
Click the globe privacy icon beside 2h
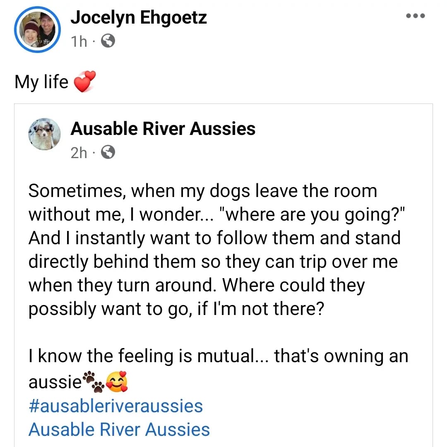click(x=108, y=153)
